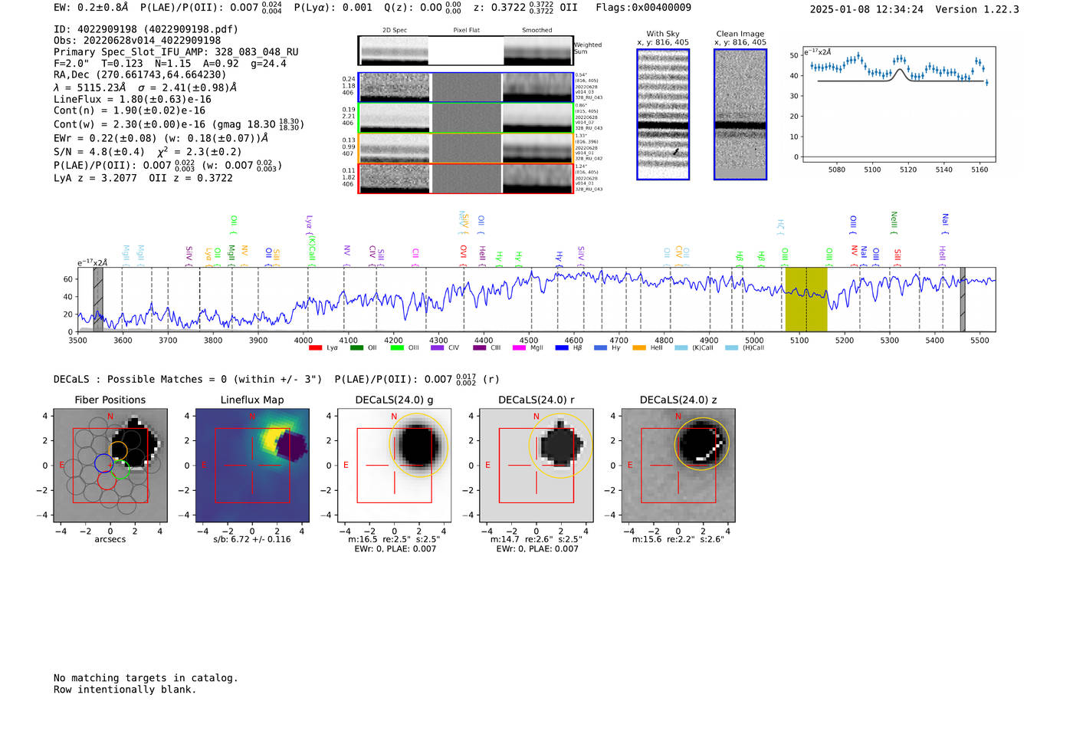The height and width of the screenshot is (731, 1073).
Task: Click the HeII orange legend swatch
Action: (639, 348)
